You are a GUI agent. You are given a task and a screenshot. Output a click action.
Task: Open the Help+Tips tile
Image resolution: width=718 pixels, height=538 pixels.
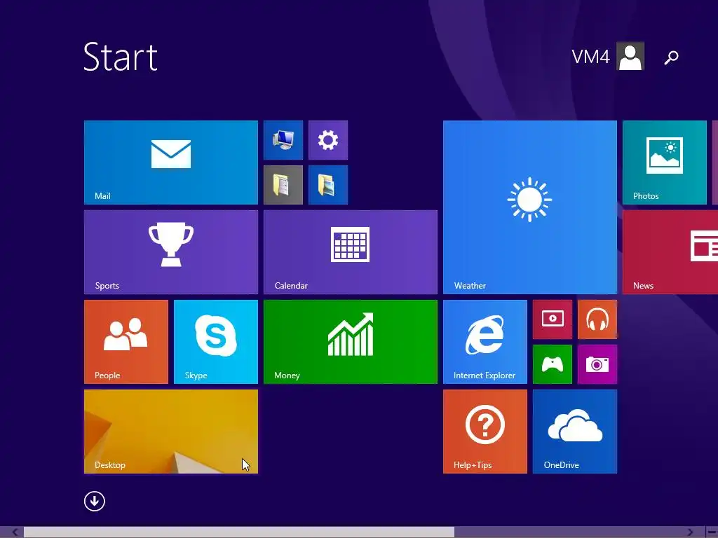pyautogui.click(x=485, y=432)
